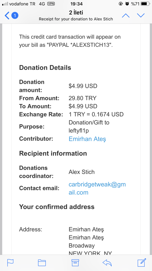Tap the email subject line about Alex Stich

[76, 19]
